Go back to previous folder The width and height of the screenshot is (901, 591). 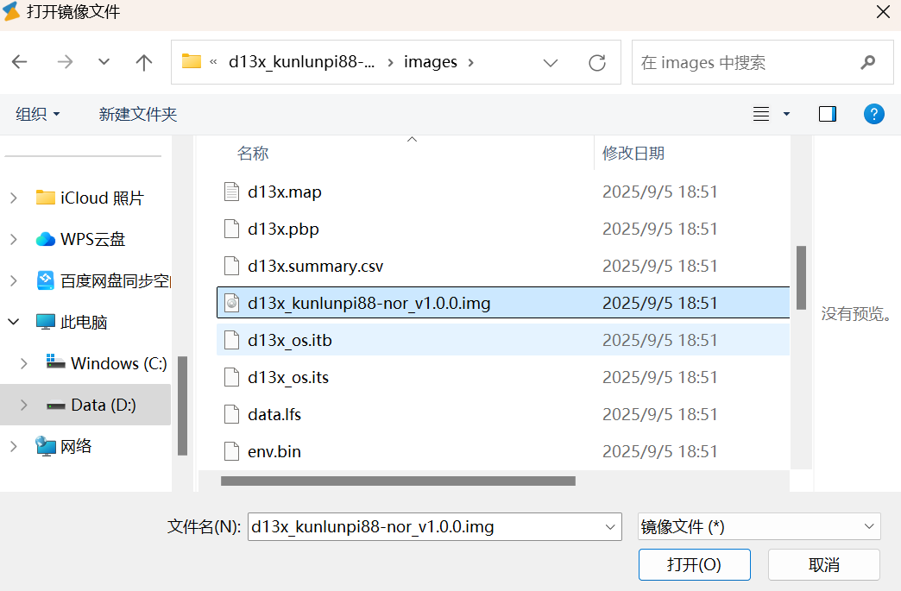(x=20, y=62)
